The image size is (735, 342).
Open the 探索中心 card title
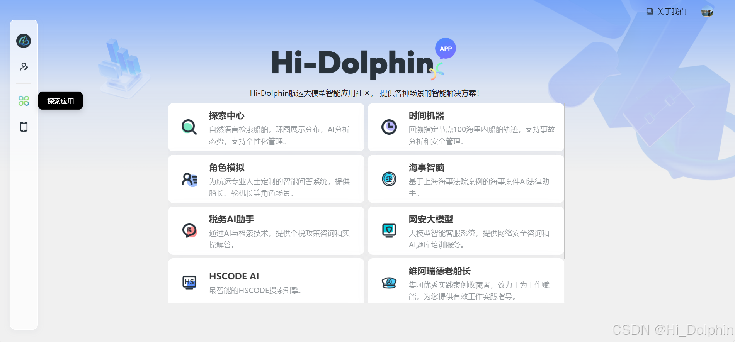(x=227, y=115)
